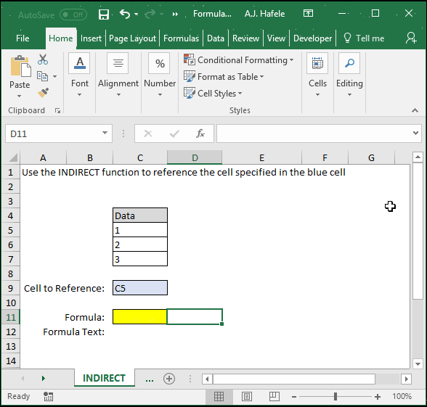The image size is (427, 407).
Task: Launch the Clipboard pane dialog launcher
Action: point(57,110)
